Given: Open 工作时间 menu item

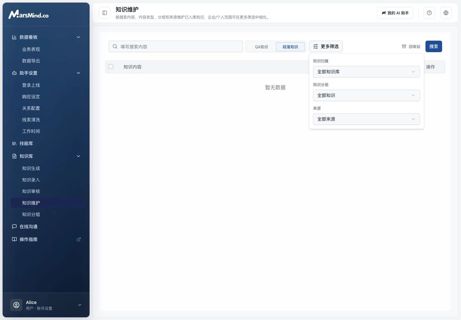Looking at the screenshot, I should pyautogui.click(x=47, y=131).
